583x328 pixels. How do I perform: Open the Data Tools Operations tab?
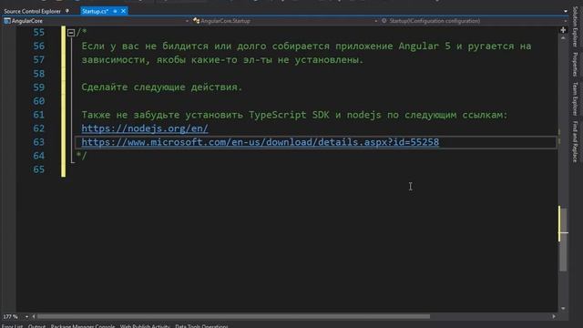point(201,326)
